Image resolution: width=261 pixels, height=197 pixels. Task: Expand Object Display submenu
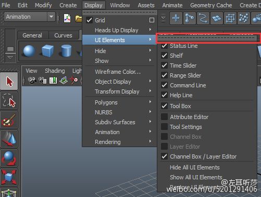(x=120, y=82)
